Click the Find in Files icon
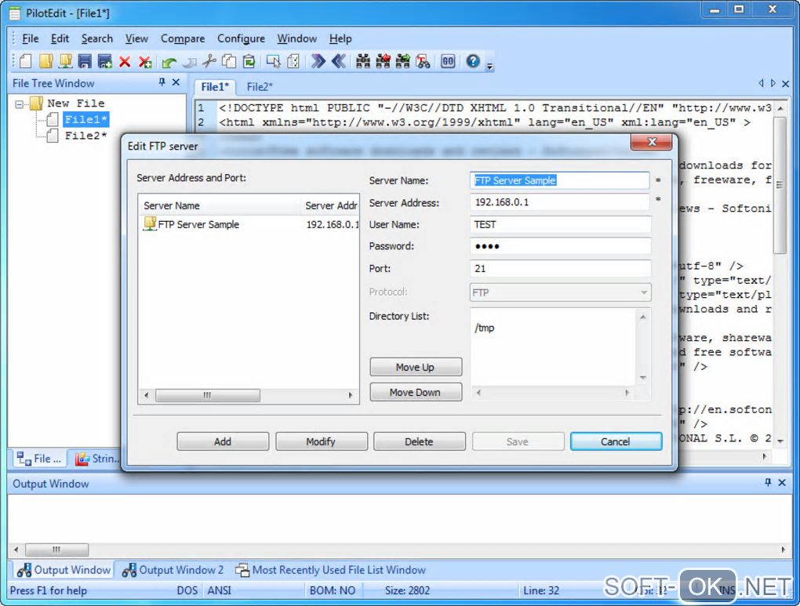Viewport: 800px width, 606px height. click(423, 62)
